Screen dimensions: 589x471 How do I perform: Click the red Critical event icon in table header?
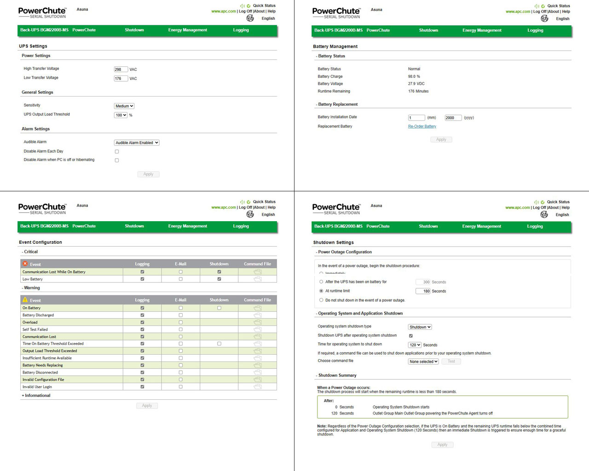(x=25, y=264)
